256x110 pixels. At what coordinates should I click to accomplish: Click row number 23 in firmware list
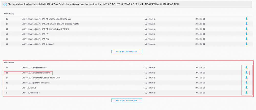[7, 44]
